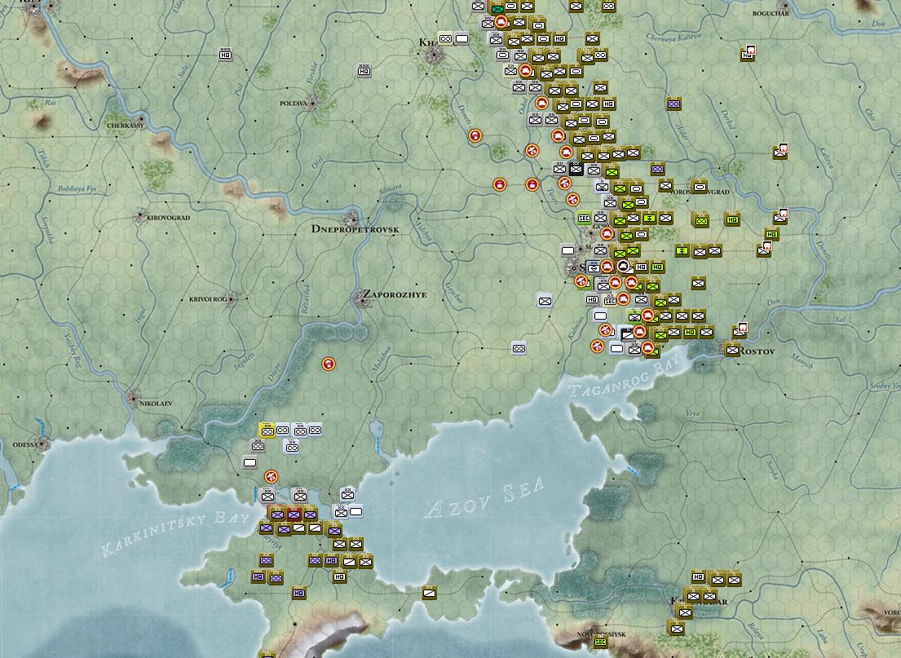The height and width of the screenshot is (658, 901).
Task: Select the black round tank marker at Stalino
Action: coord(623,266)
